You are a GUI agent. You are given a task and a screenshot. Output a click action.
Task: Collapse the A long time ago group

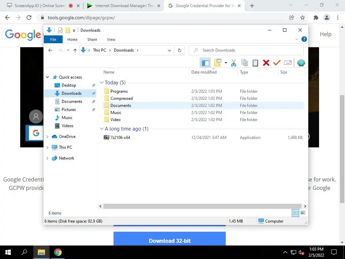tap(101, 129)
